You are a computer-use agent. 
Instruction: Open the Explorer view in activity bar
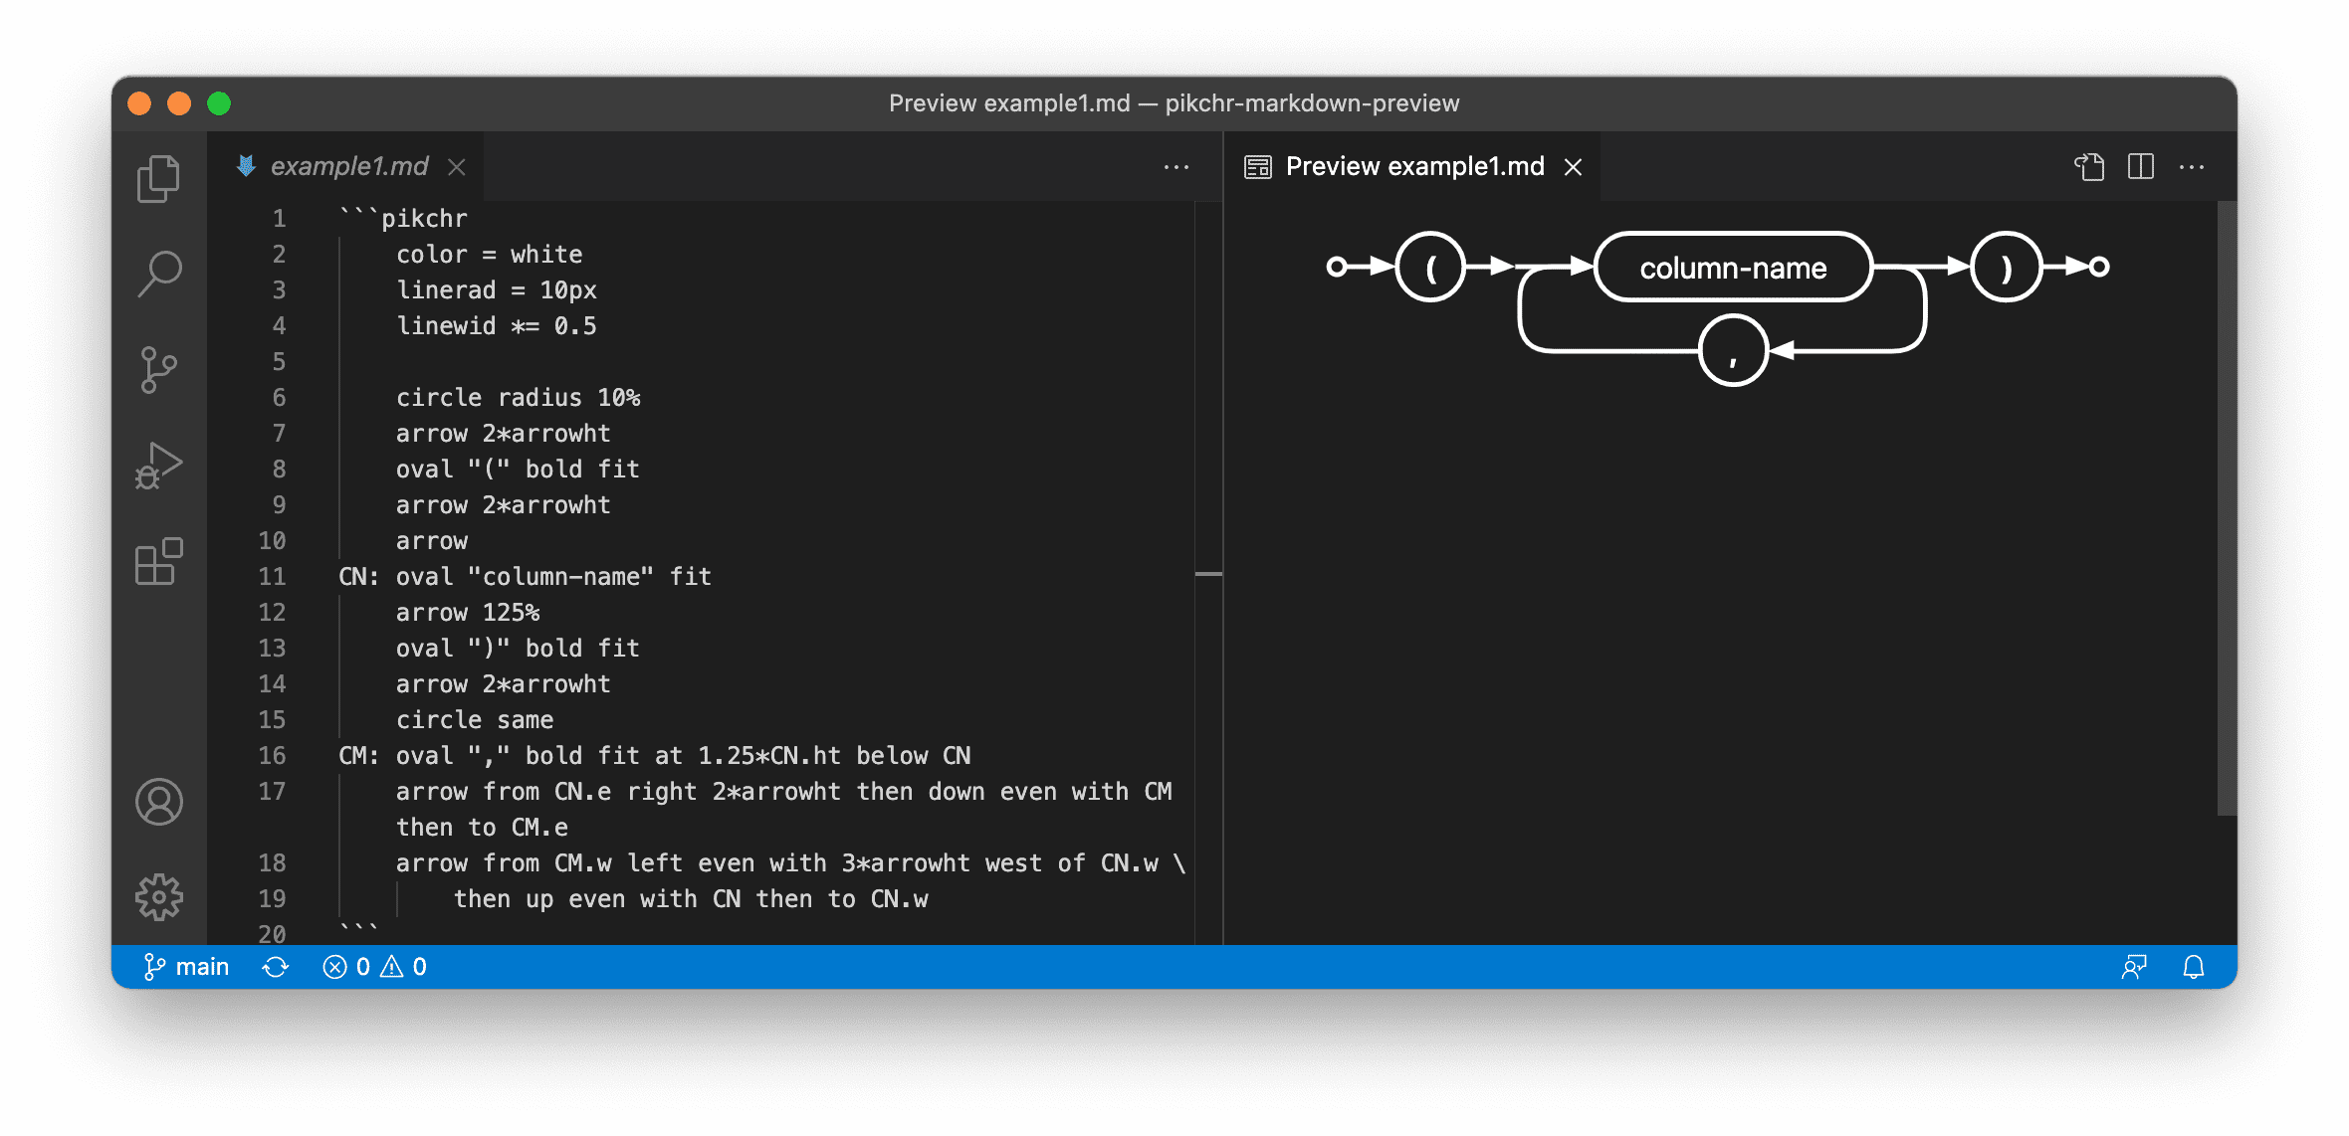point(158,179)
